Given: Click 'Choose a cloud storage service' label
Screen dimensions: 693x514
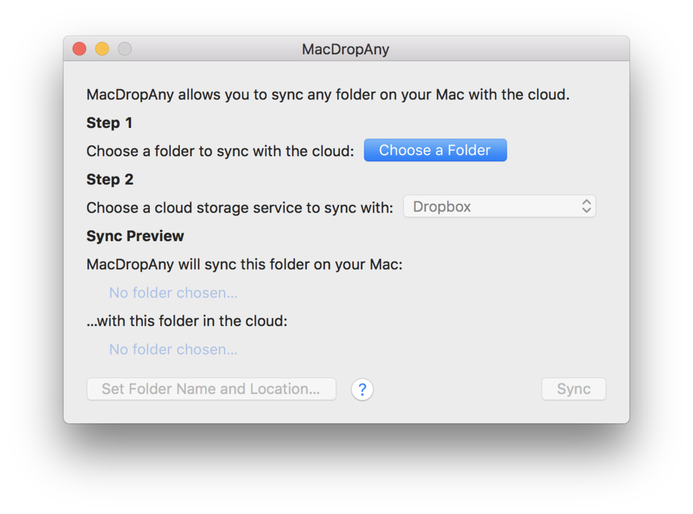Looking at the screenshot, I should (x=240, y=208).
